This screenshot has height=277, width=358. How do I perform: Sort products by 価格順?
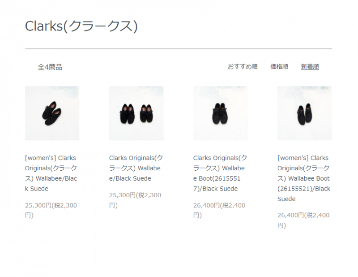pos(279,67)
